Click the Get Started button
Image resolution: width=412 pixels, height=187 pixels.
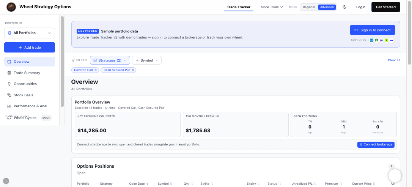coord(386,7)
